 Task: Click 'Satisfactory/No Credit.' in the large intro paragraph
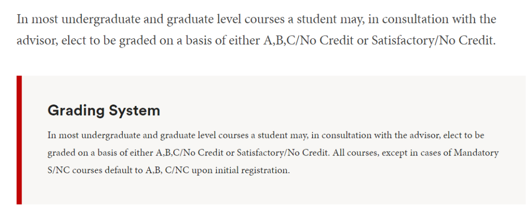(433, 41)
